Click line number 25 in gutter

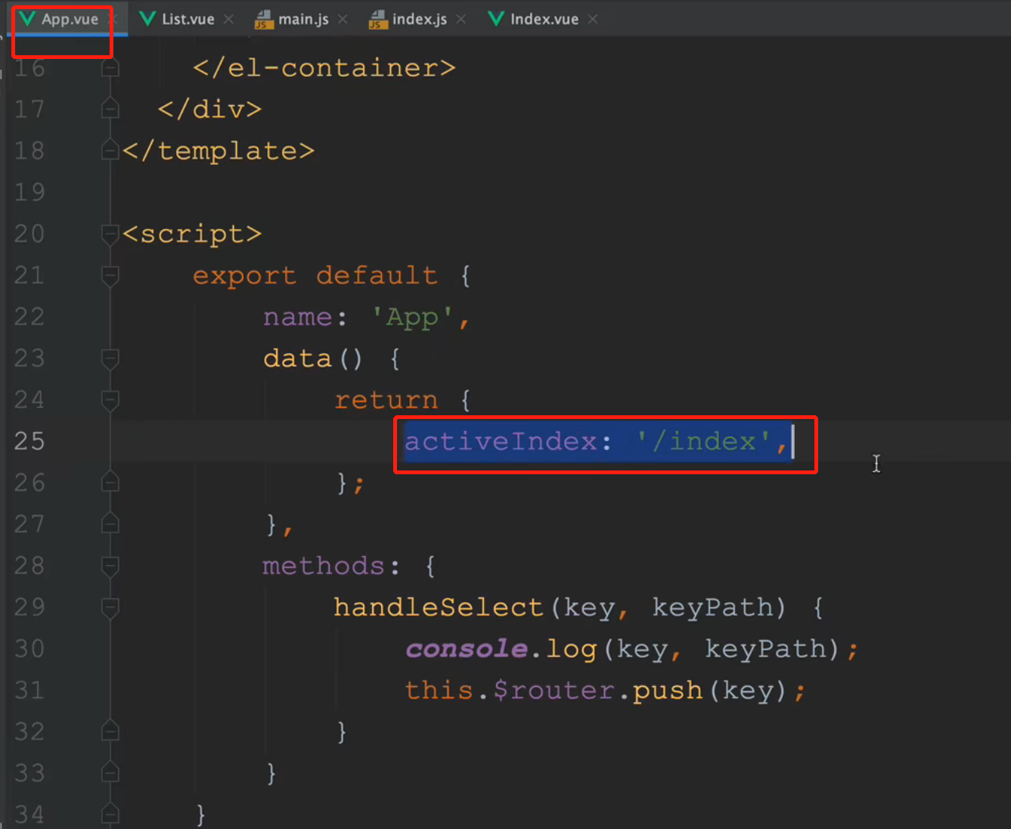(29, 441)
